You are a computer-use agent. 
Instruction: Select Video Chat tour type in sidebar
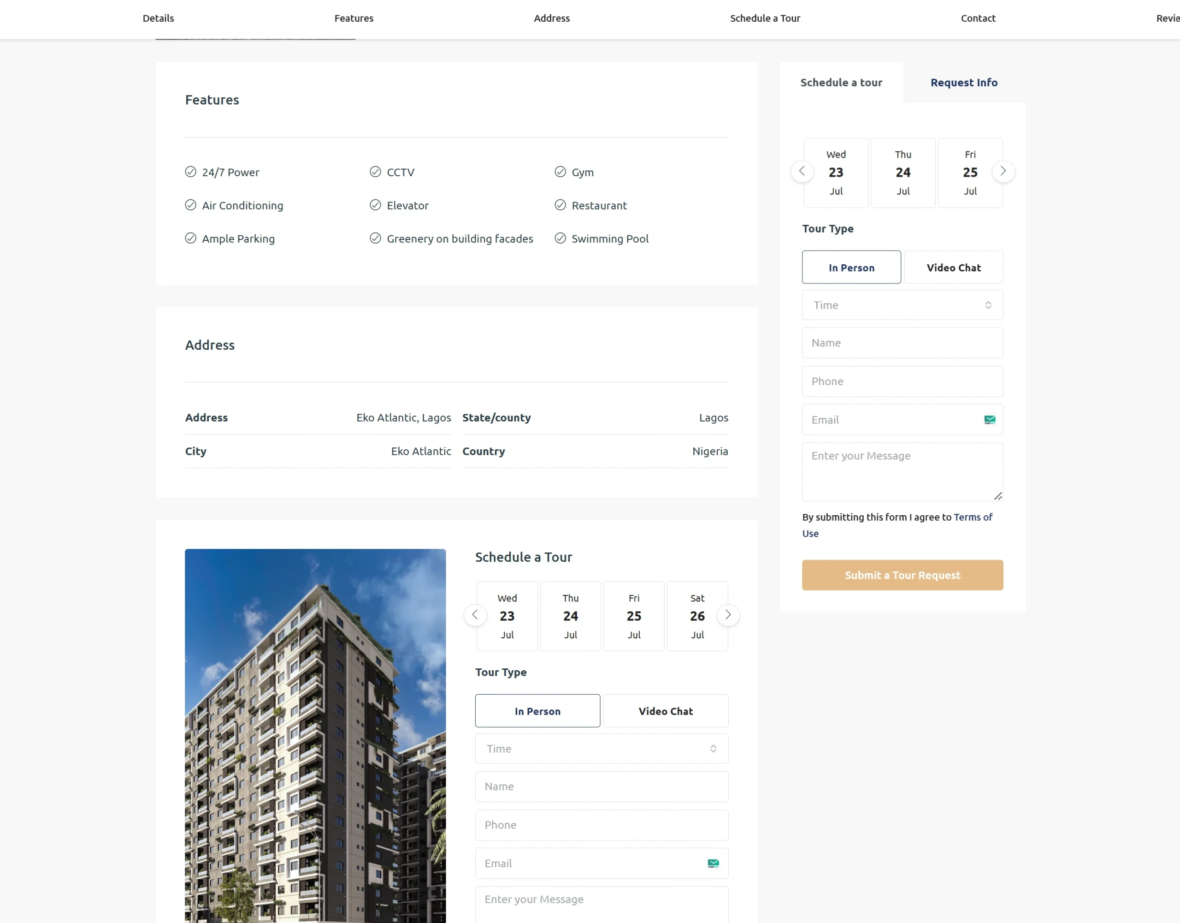tap(953, 267)
